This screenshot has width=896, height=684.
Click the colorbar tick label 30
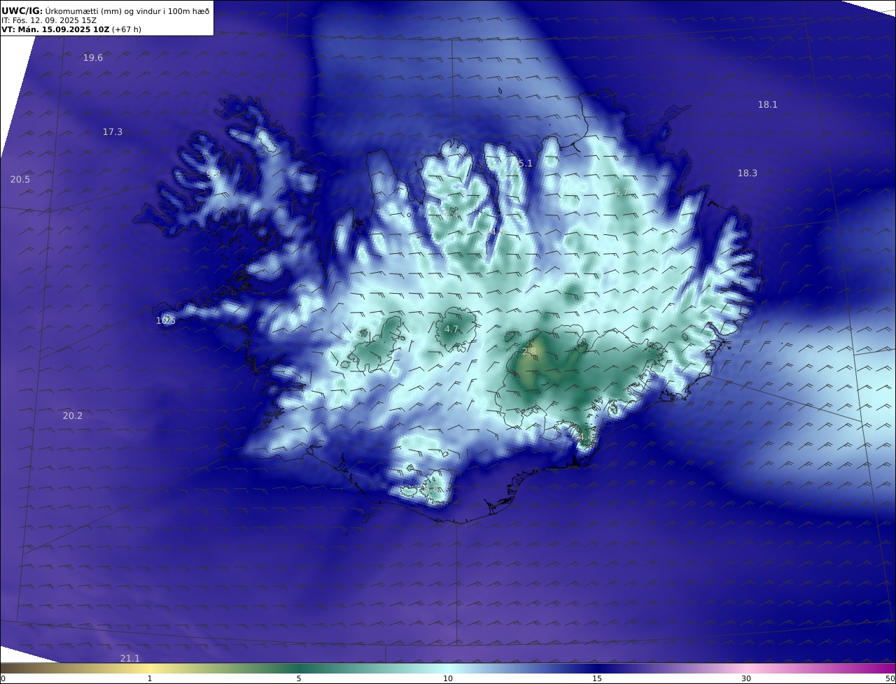[746, 678]
